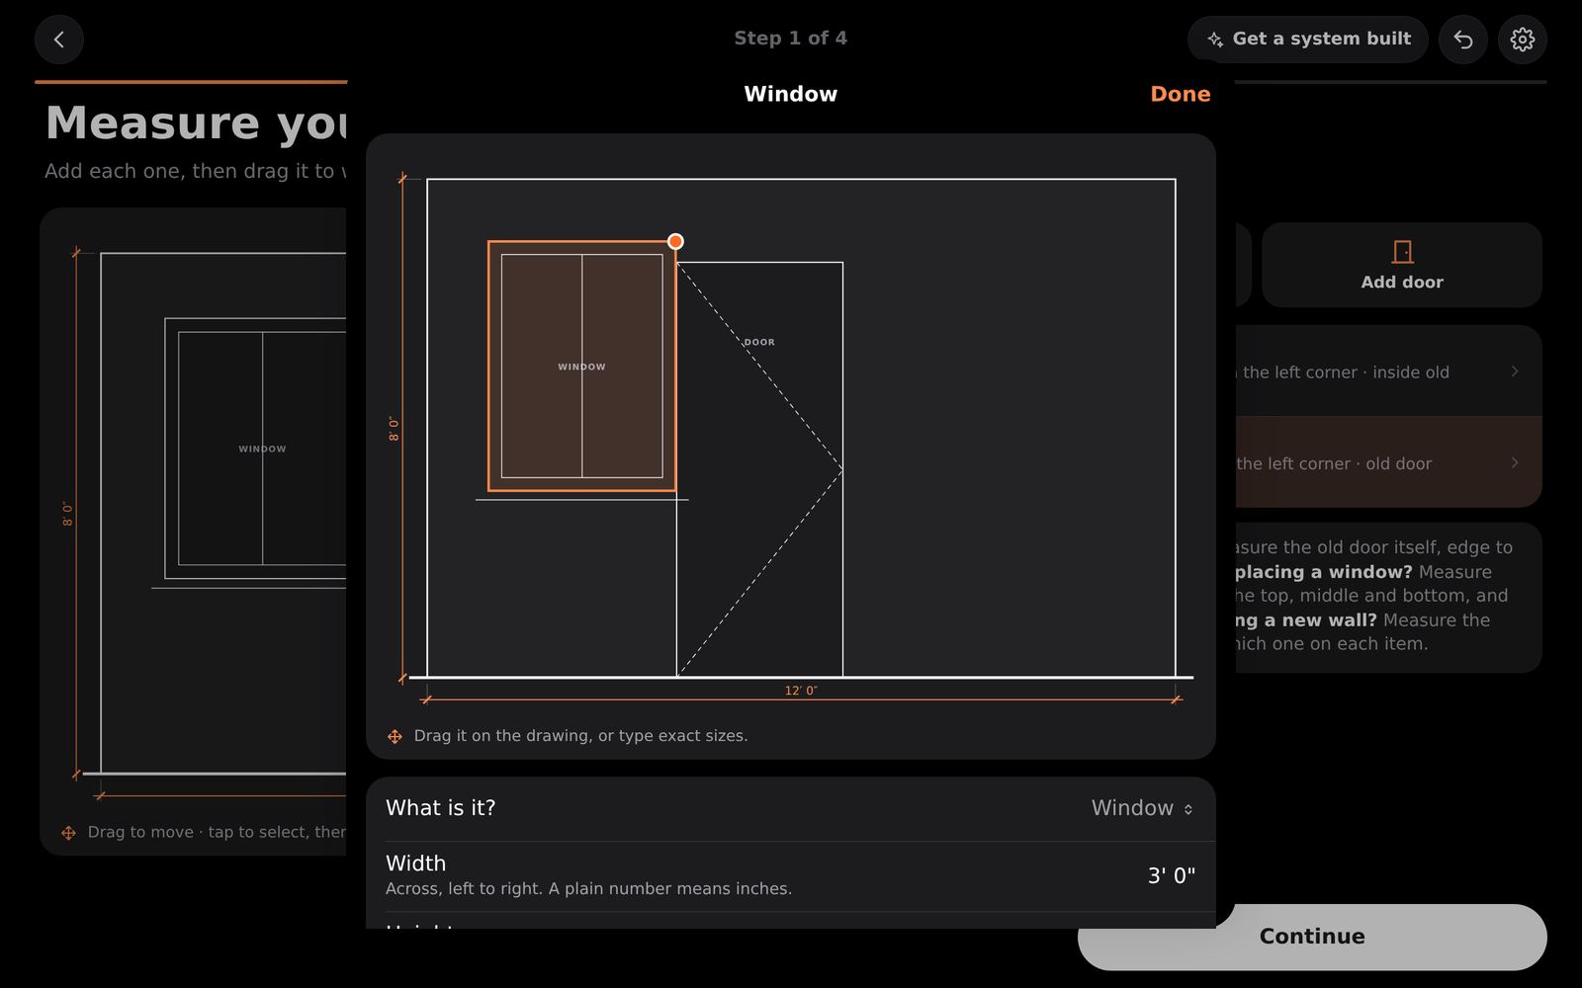The width and height of the screenshot is (1582, 988).
Task: Select the WINDOW in the background drawing
Action: pyautogui.click(x=262, y=449)
